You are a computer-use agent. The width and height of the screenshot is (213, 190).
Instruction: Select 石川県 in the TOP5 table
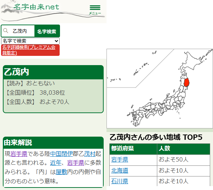click(x=120, y=181)
